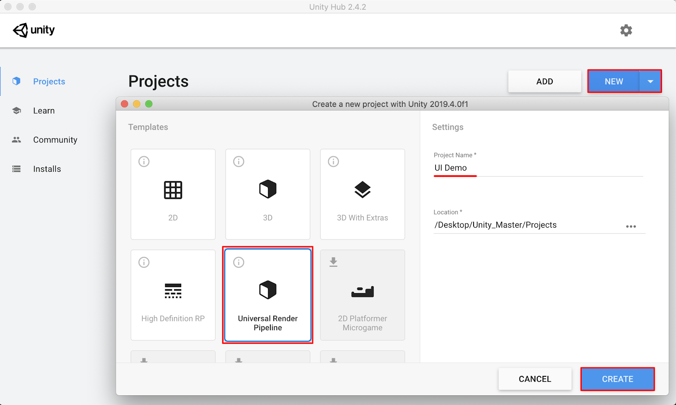Viewport: 676px width, 405px height.
Task: Download the 2D Platformer Microgame template
Action: (333, 262)
